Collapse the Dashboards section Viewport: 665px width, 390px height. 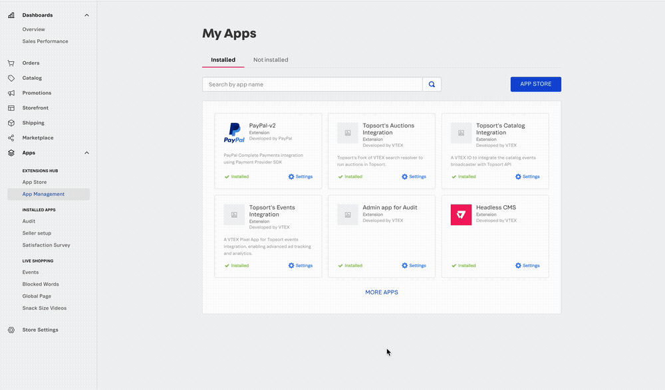tap(86, 15)
